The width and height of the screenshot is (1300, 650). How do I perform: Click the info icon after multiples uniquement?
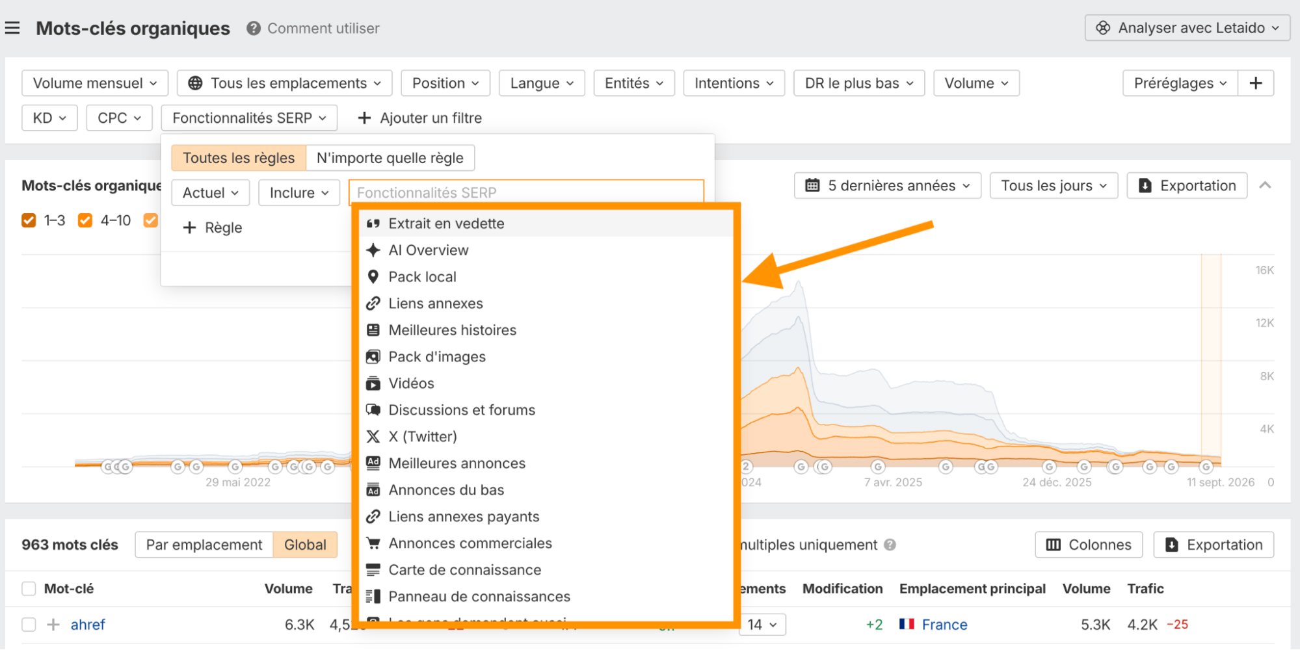coord(890,545)
